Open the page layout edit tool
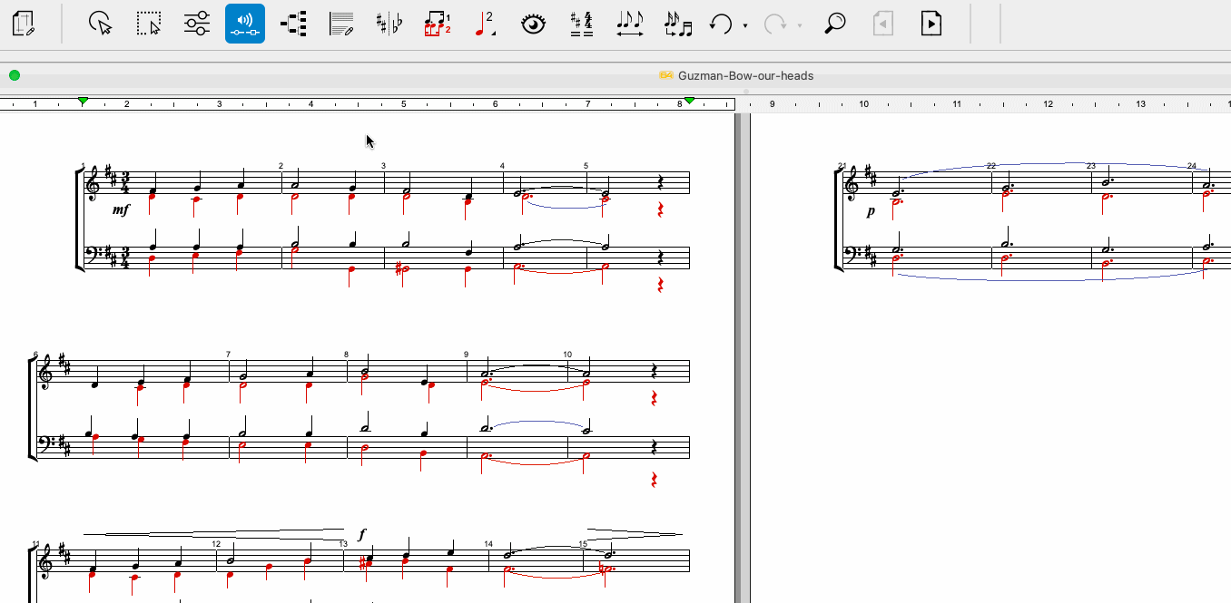Image resolution: width=1231 pixels, height=603 pixels. tap(25, 23)
